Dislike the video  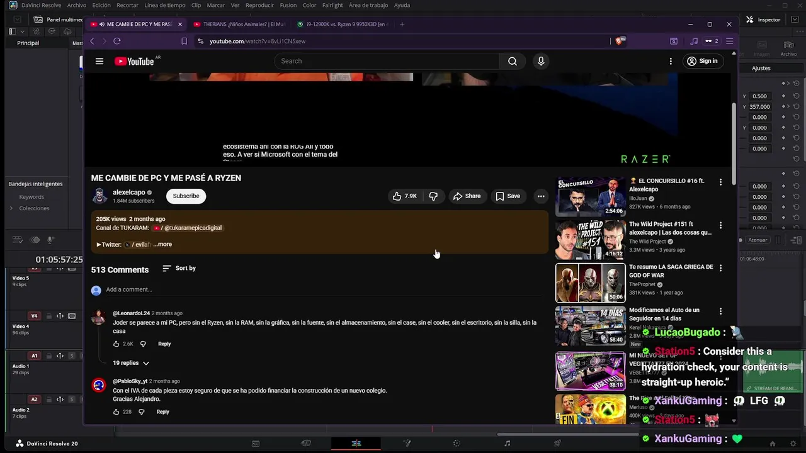point(433,196)
